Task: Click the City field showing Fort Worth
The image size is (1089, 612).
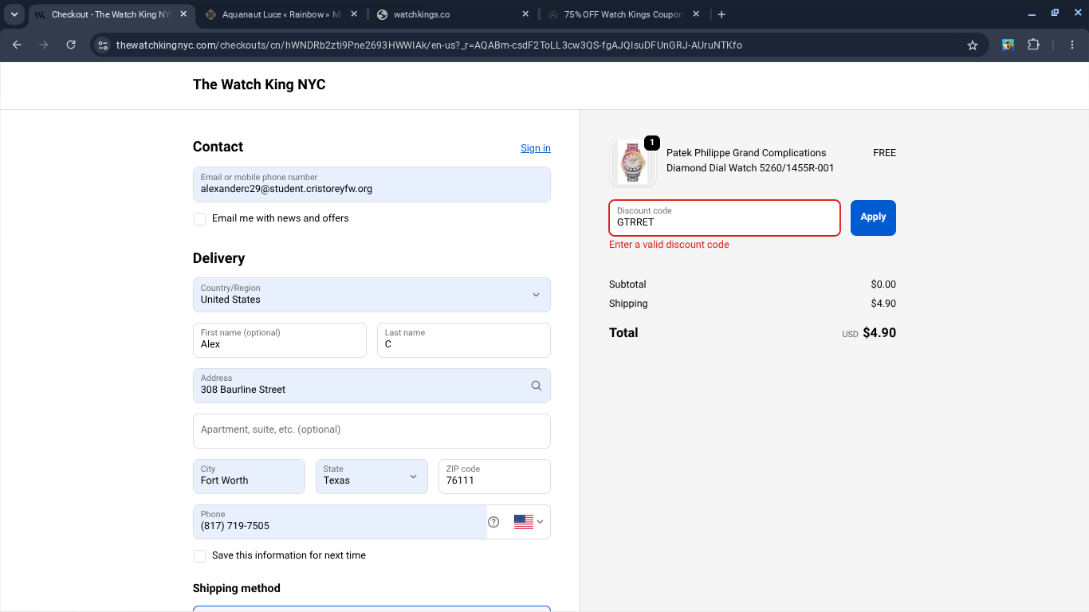Action: click(x=249, y=477)
